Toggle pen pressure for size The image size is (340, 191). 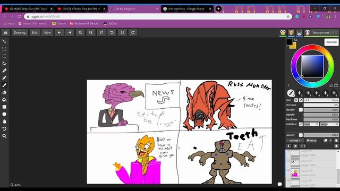301,100
